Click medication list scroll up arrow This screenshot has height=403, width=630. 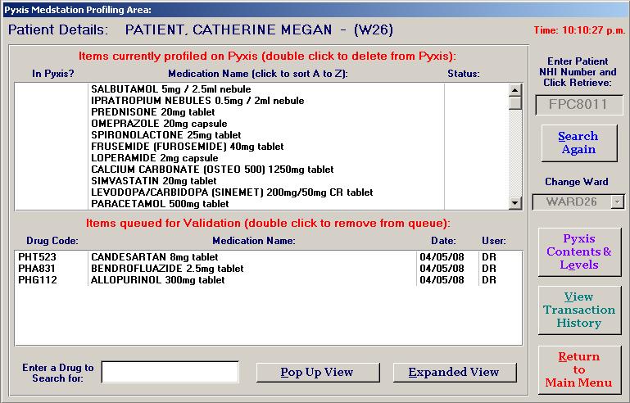click(x=515, y=89)
